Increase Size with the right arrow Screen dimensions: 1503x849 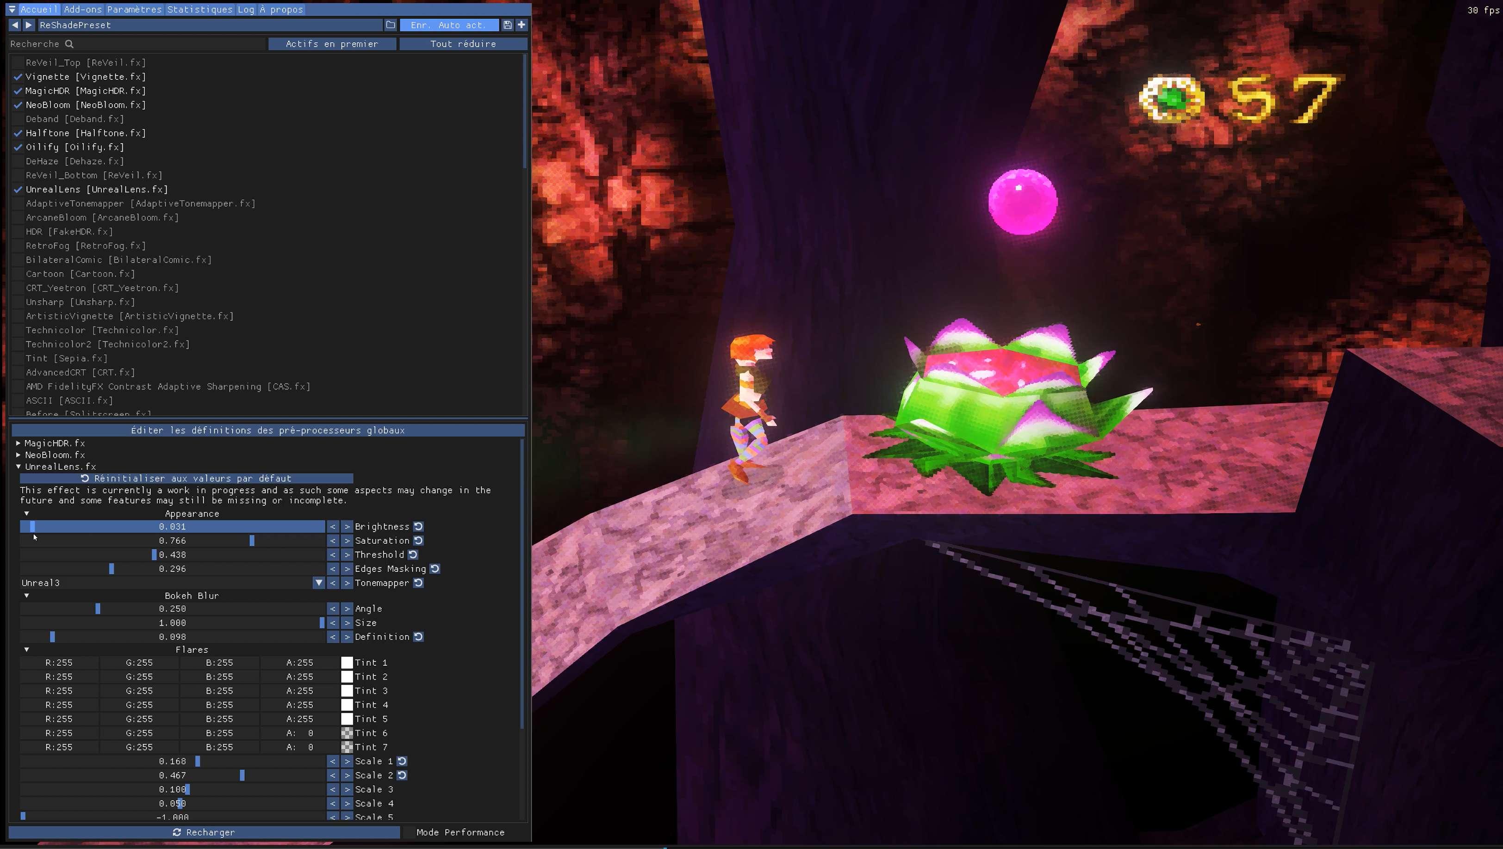click(x=347, y=623)
